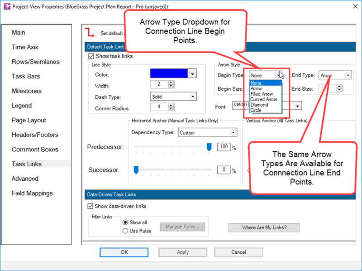Open the Advanced tab

[25, 179]
